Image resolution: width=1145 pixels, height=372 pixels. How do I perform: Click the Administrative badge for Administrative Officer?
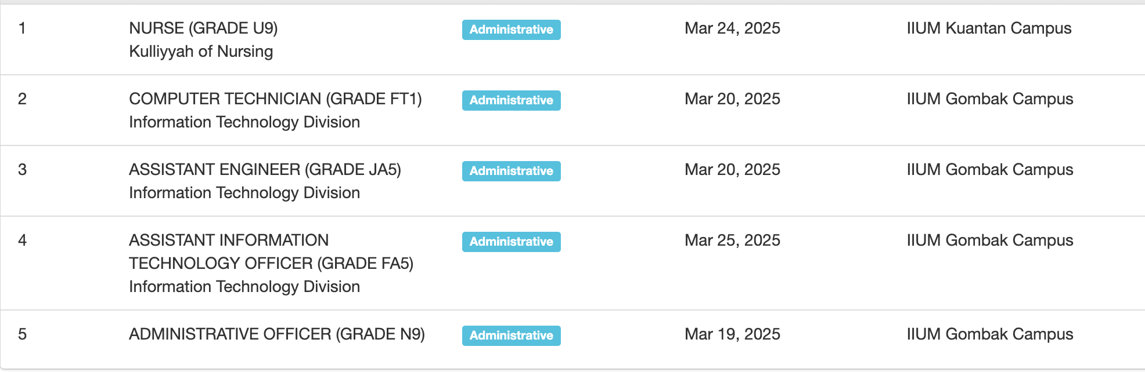pos(511,335)
